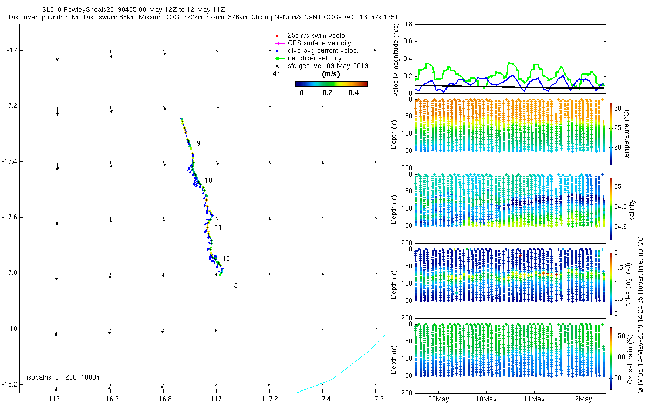Click the 10May label on time axis
The height and width of the screenshot is (405, 648).
(485, 400)
